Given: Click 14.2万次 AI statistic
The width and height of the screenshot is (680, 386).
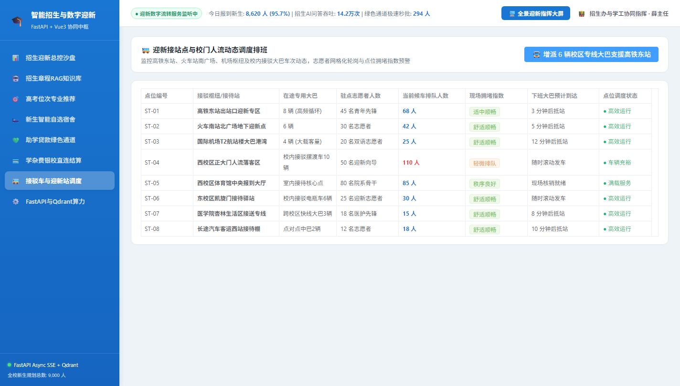Looking at the screenshot, I should coord(348,14).
